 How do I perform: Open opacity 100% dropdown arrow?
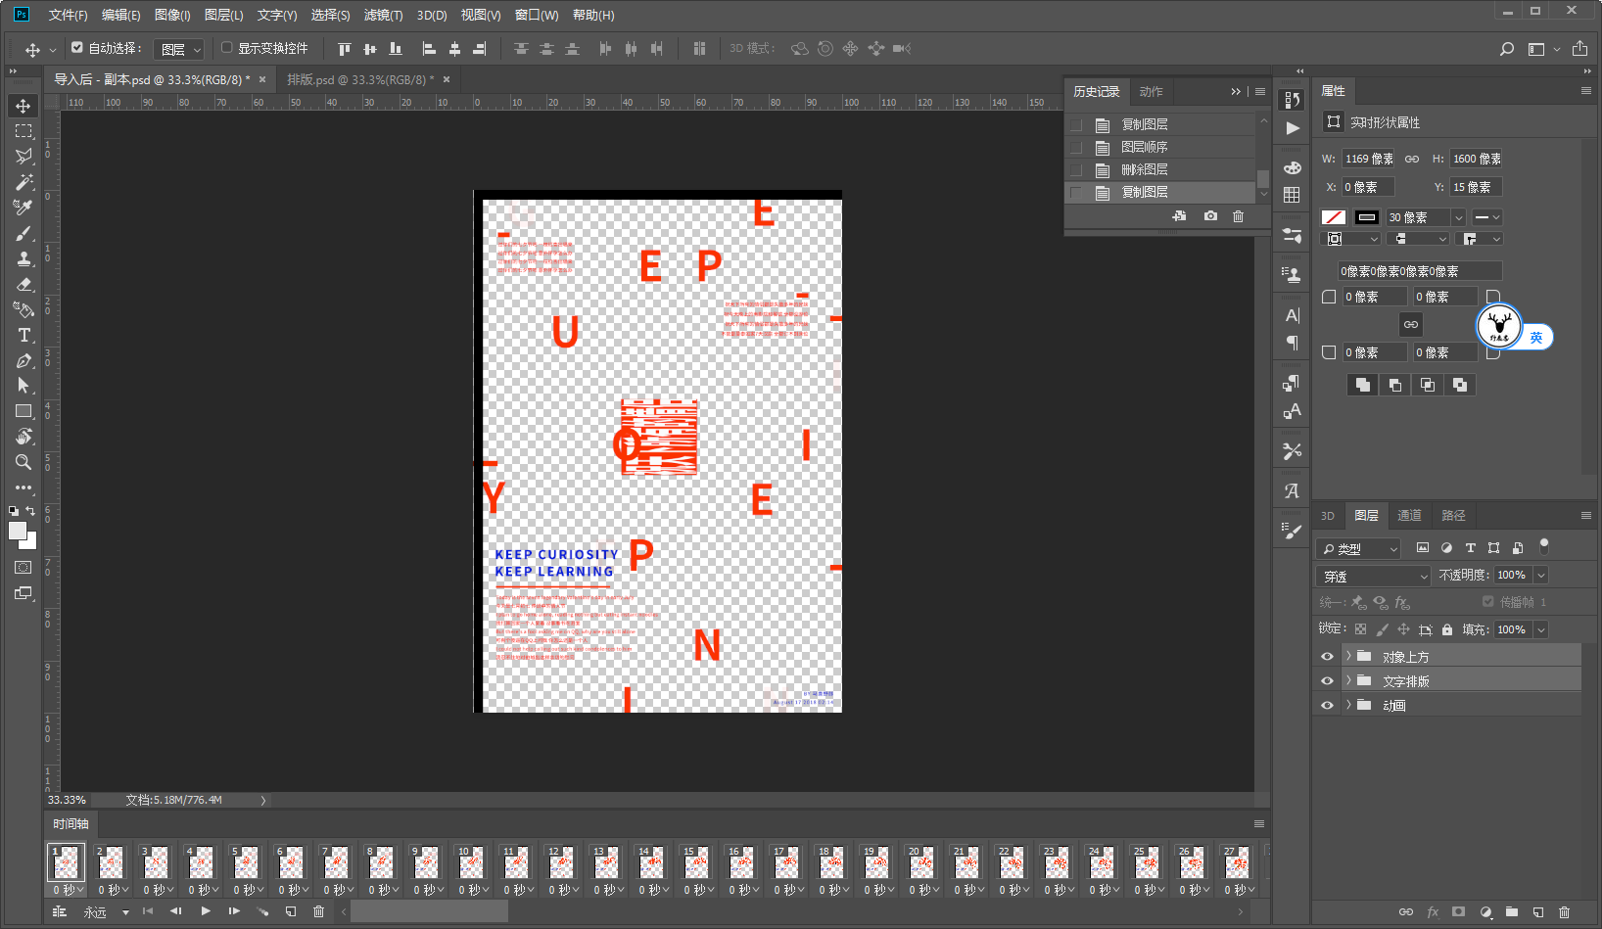1541,576
